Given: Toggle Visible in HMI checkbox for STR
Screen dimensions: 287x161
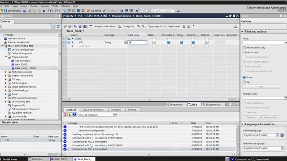Looking at the screenshot, I should click(x=193, y=42).
